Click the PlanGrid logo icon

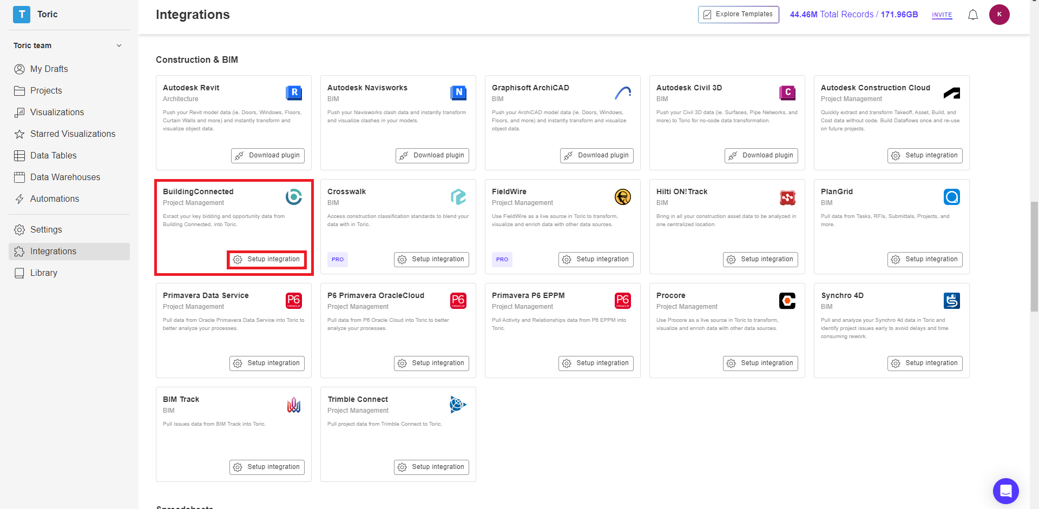(x=952, y=197)
